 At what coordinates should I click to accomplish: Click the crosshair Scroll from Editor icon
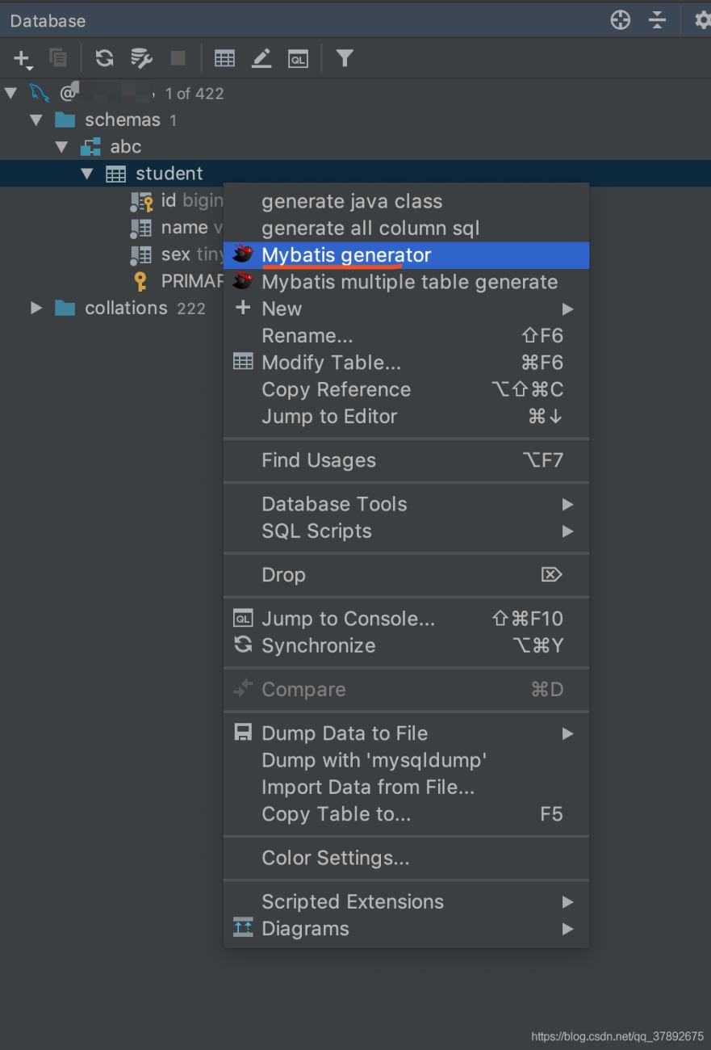621,20
